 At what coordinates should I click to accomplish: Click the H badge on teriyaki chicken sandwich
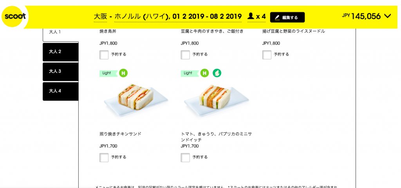[x=123, y=73]
